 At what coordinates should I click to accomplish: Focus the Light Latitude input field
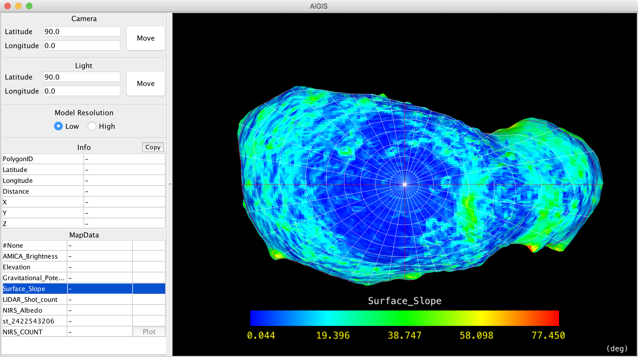coord(82,77)
